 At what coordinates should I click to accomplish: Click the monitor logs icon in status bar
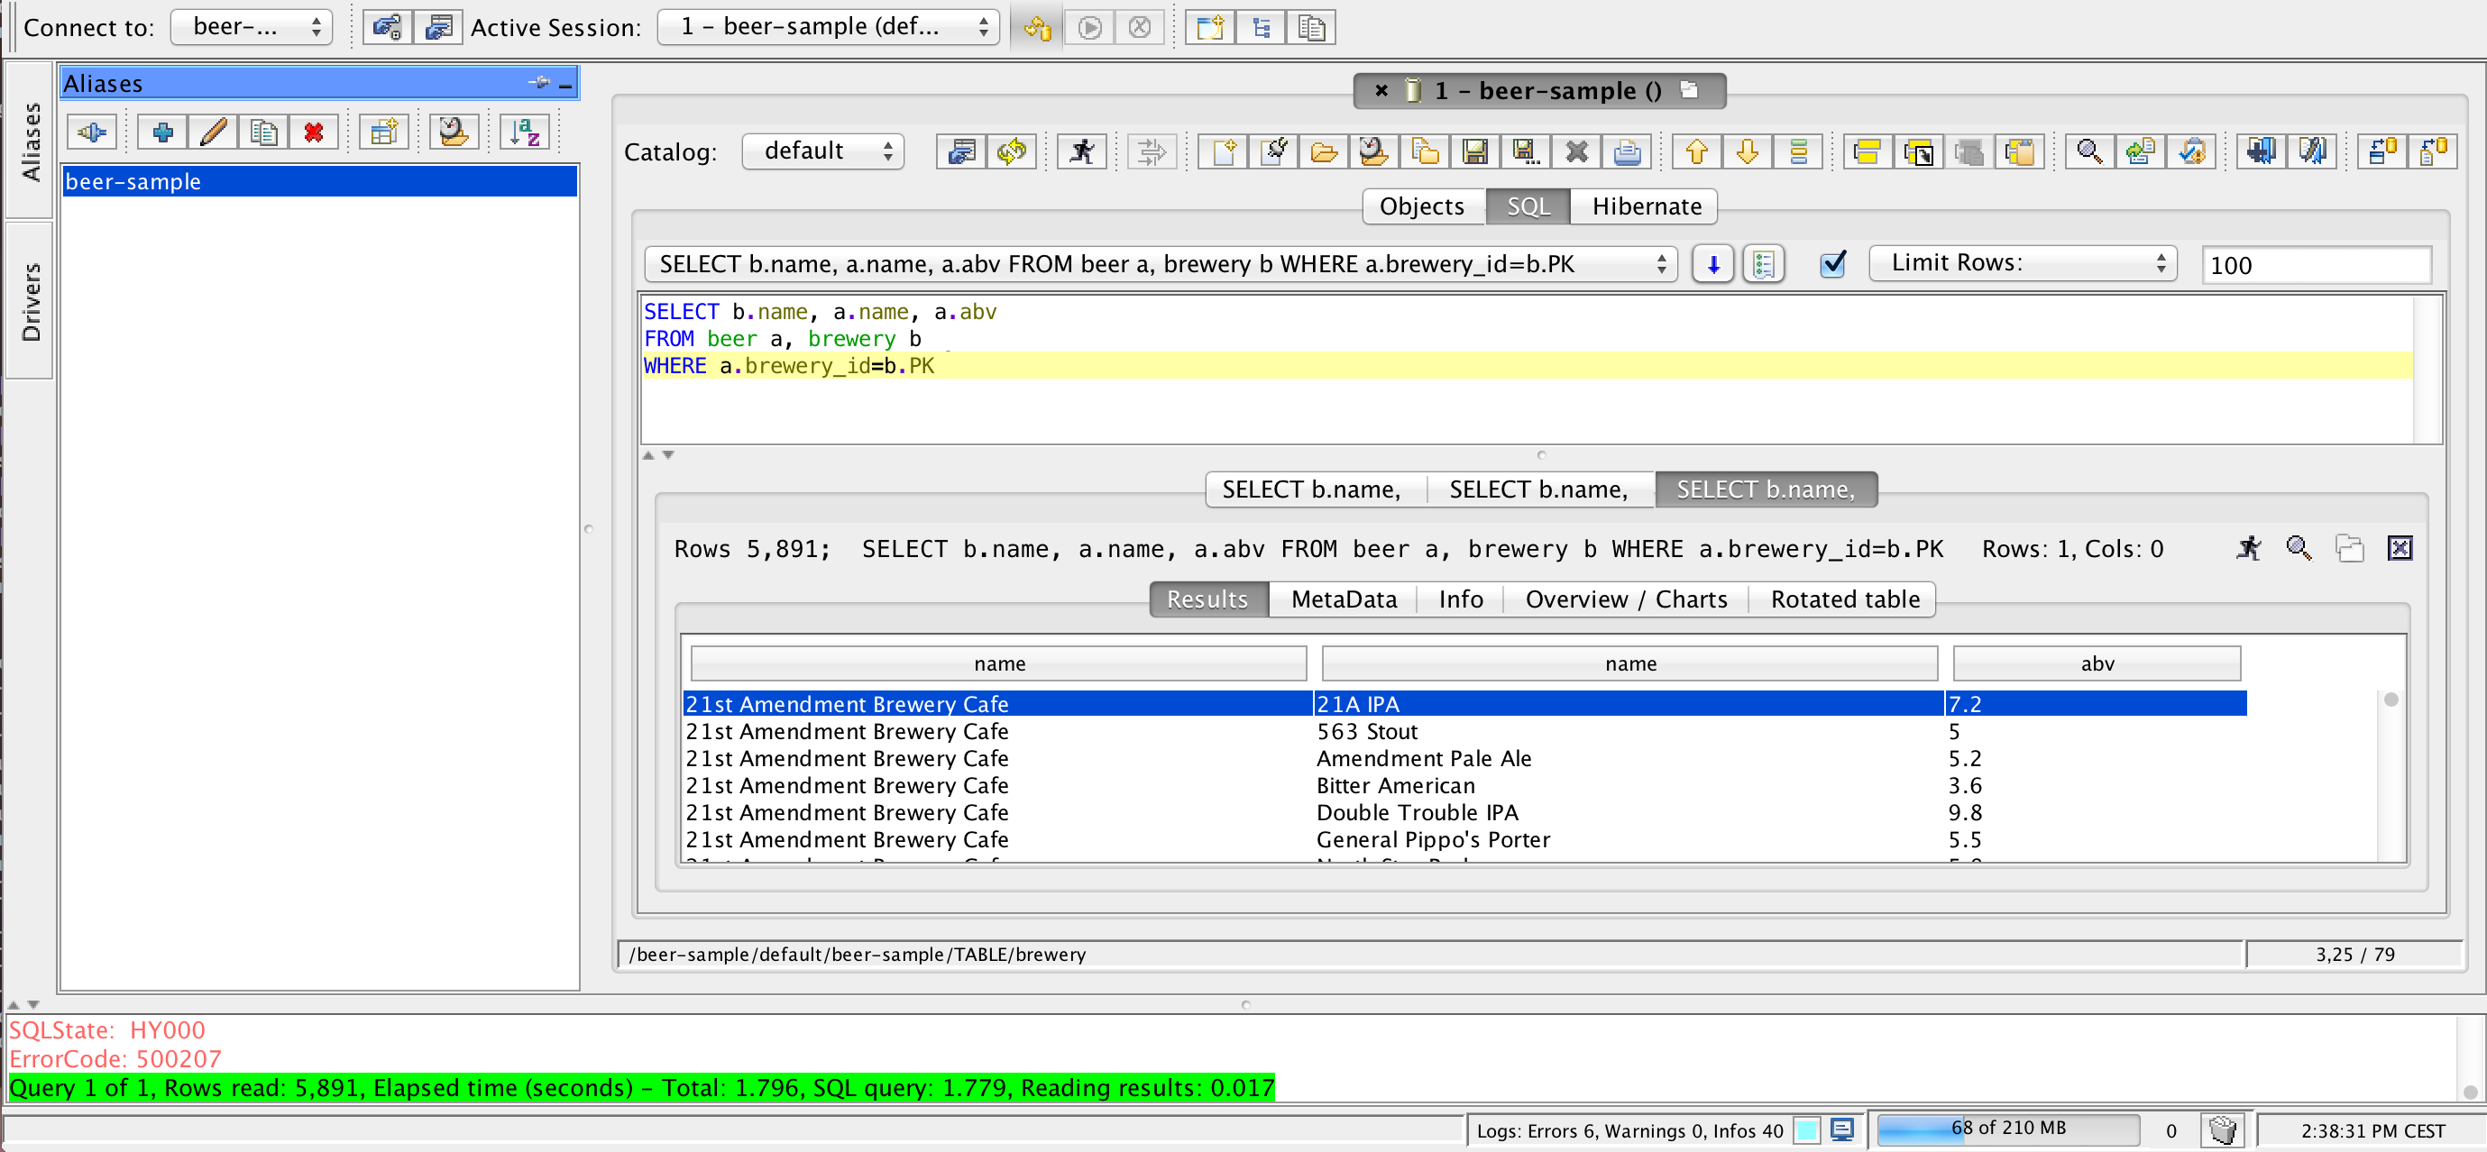pyautogui.click(x=1841, y=1129)
